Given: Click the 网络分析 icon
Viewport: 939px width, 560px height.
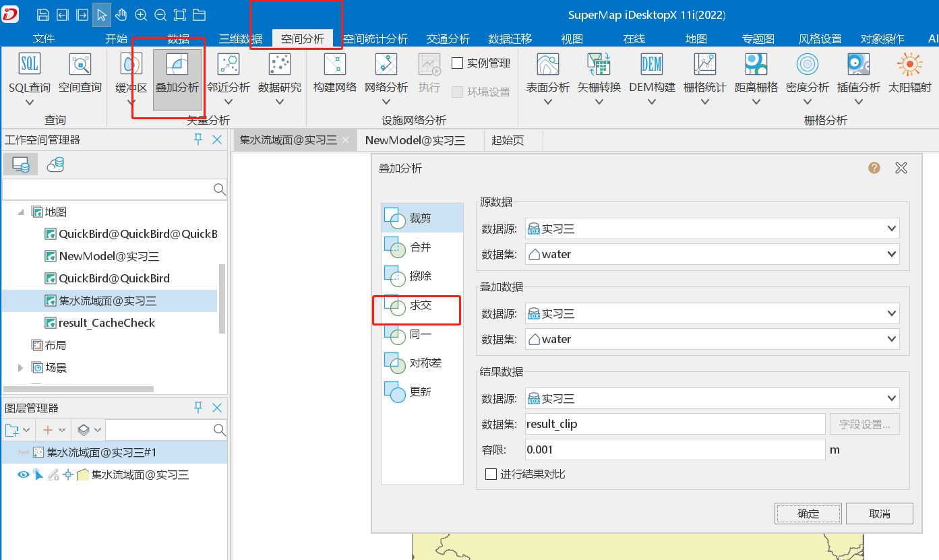Looking at the screenshot, I should 386,65.
